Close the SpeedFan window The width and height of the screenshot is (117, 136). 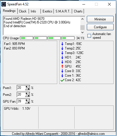(x=109, y=4)
